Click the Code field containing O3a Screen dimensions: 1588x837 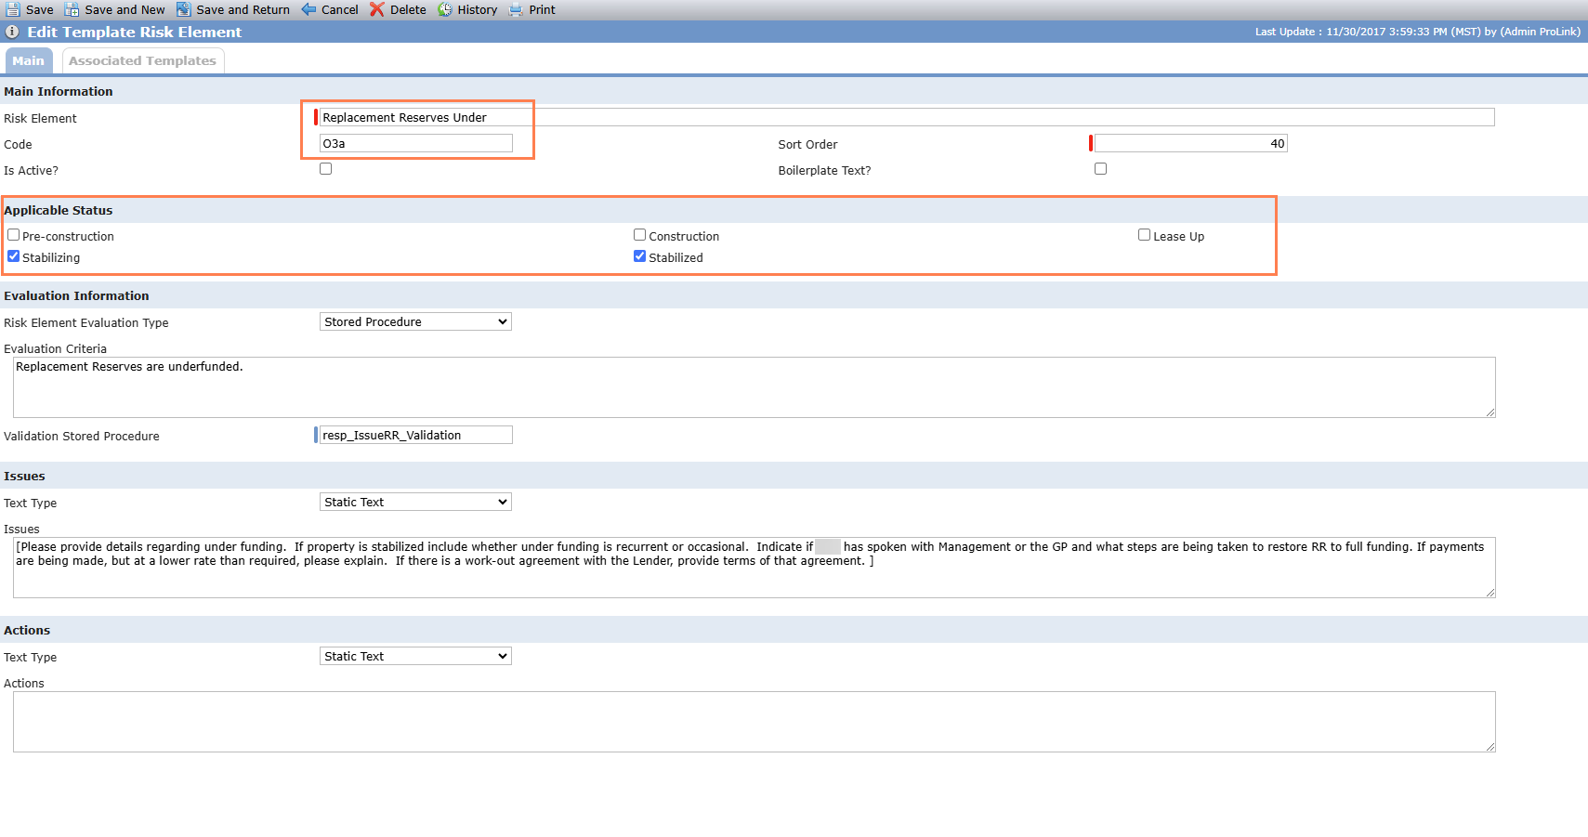[x=415, y=143]
